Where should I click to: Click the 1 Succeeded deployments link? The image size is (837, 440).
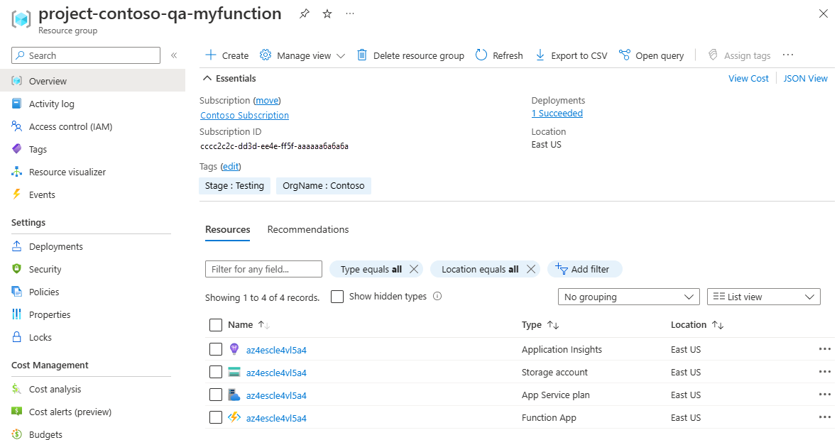coord(557,114)
